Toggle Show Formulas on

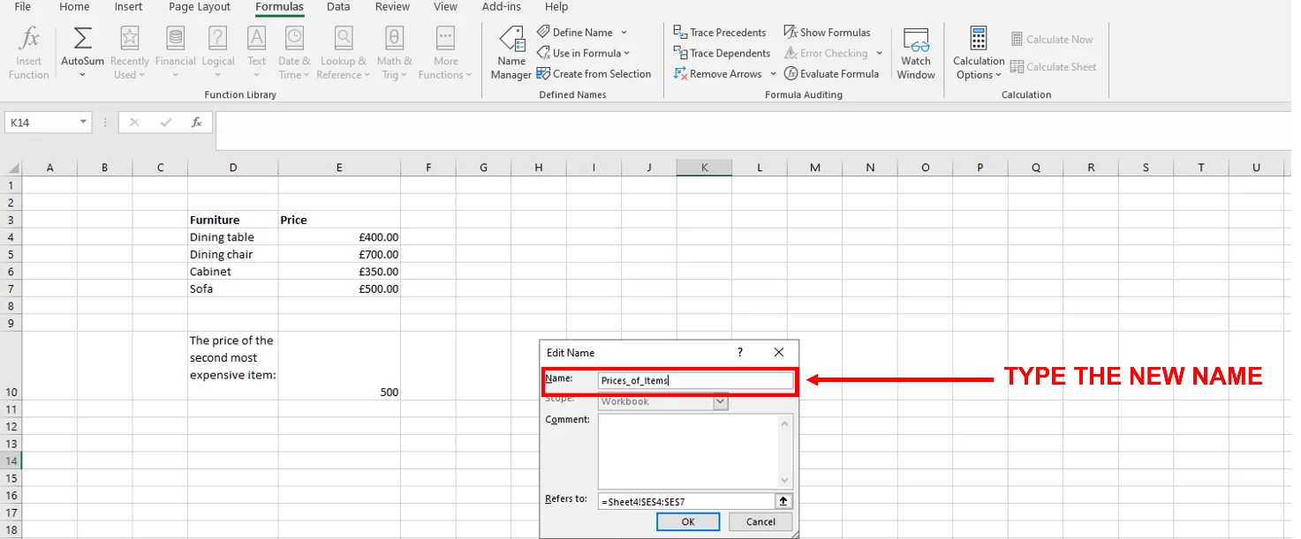click(x=828, y=32)
